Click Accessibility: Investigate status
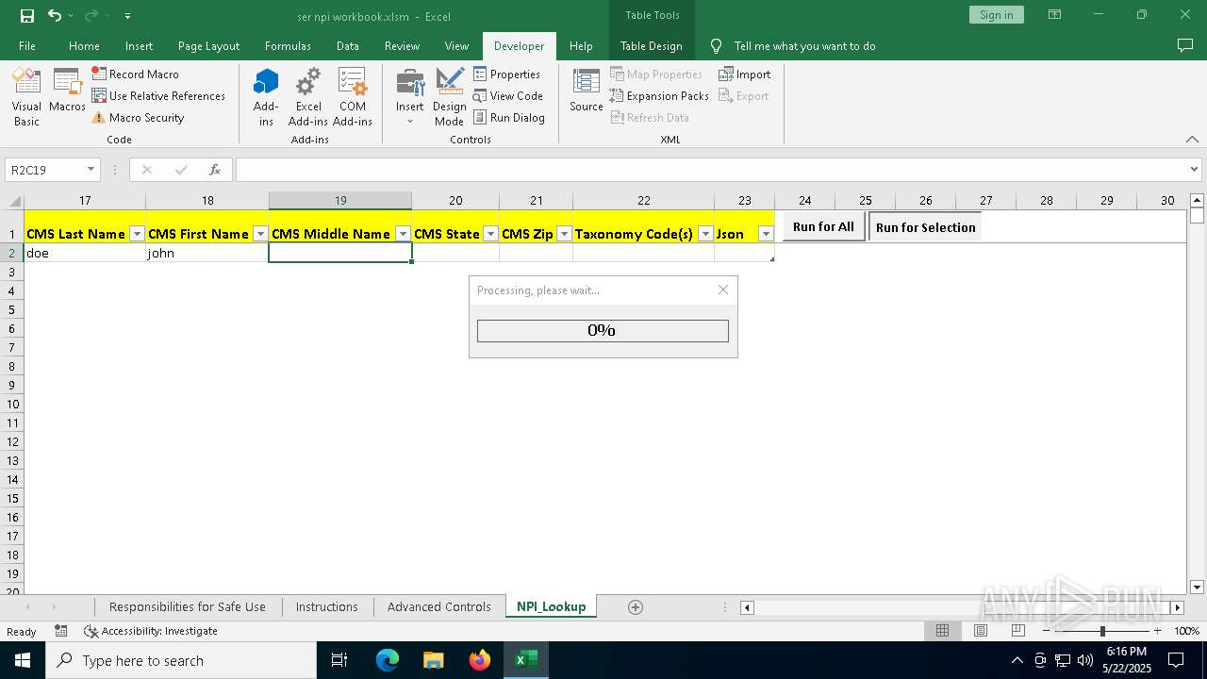1207x679 pixels. pyautogui.click(x=151, y=631)
